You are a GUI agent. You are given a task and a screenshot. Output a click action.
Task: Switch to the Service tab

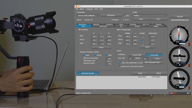[x=137, y=26]
